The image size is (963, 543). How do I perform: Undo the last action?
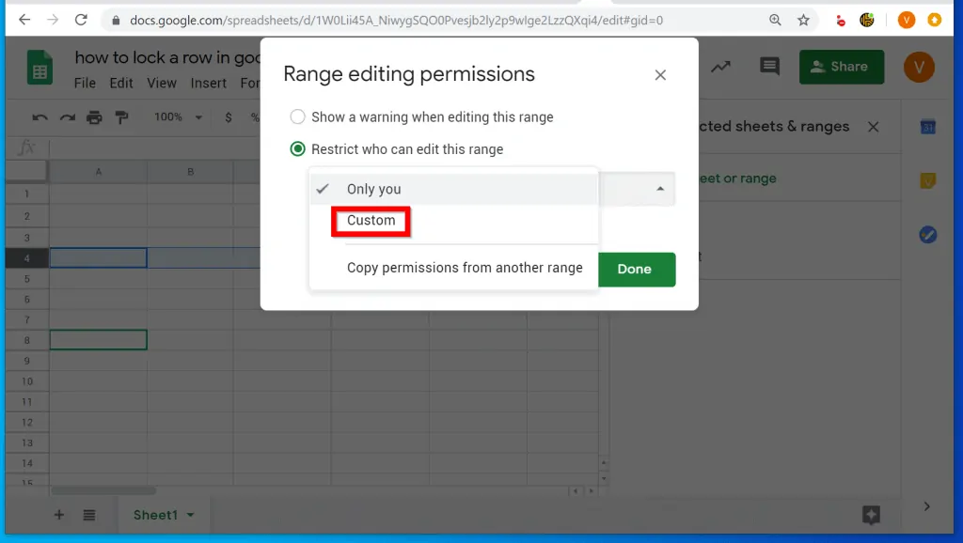coord(38,117)
